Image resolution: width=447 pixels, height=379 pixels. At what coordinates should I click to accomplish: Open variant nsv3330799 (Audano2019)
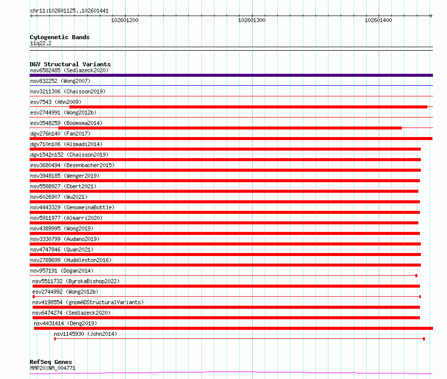pos(65,239)
